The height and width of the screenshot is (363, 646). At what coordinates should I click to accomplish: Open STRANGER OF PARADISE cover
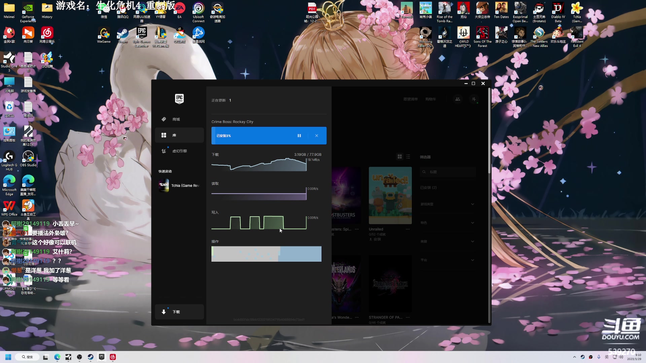pyautogui.click(x=390, y=284)
